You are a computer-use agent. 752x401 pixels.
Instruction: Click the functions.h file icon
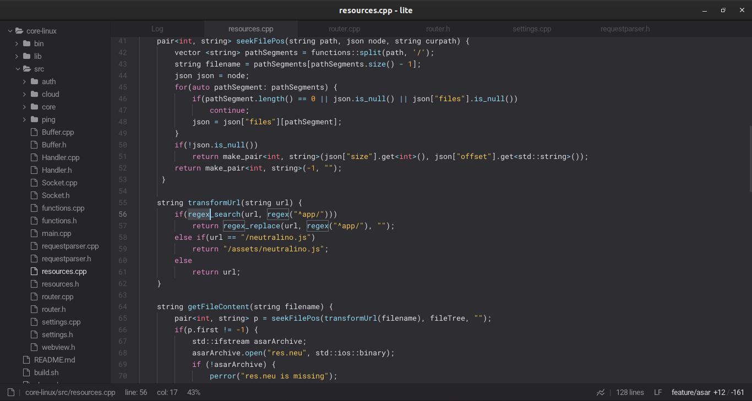34,221
